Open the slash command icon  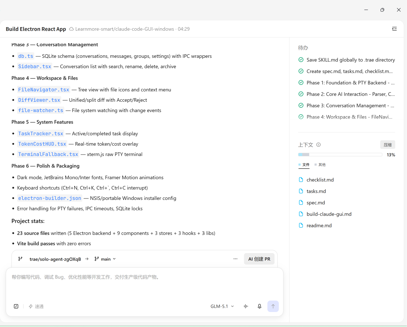[16, 306]
